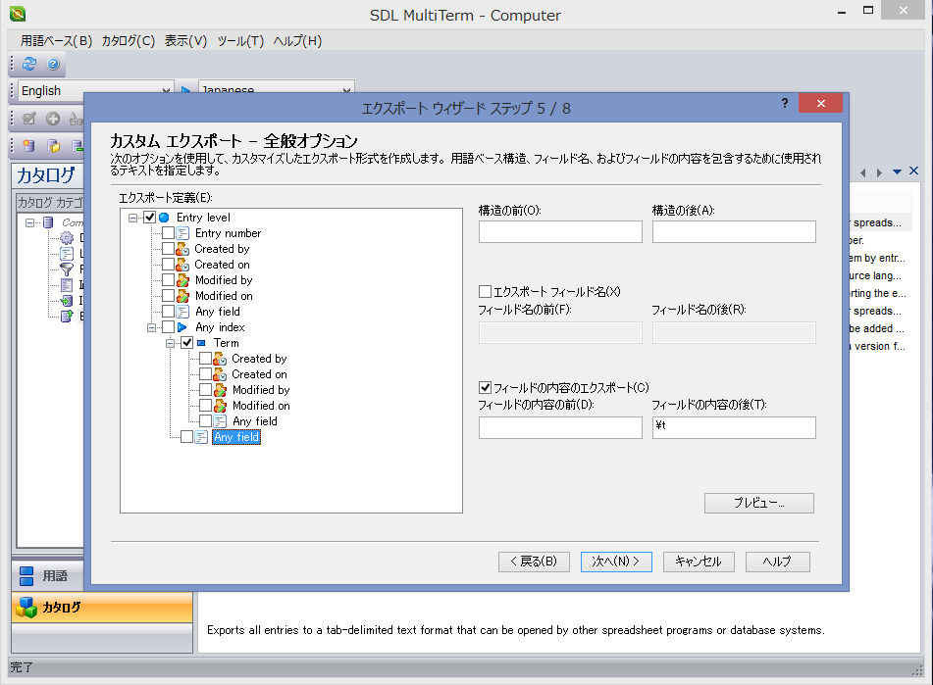Check the Term-level Modified by checkbox

(205, 390)
